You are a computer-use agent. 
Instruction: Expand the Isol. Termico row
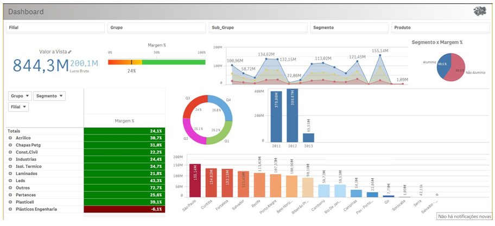pos(10,166)
